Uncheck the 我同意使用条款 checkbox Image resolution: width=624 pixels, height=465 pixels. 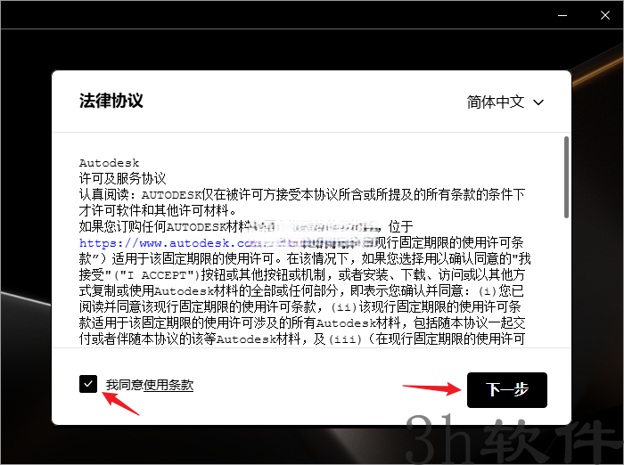tap(88, 384)
